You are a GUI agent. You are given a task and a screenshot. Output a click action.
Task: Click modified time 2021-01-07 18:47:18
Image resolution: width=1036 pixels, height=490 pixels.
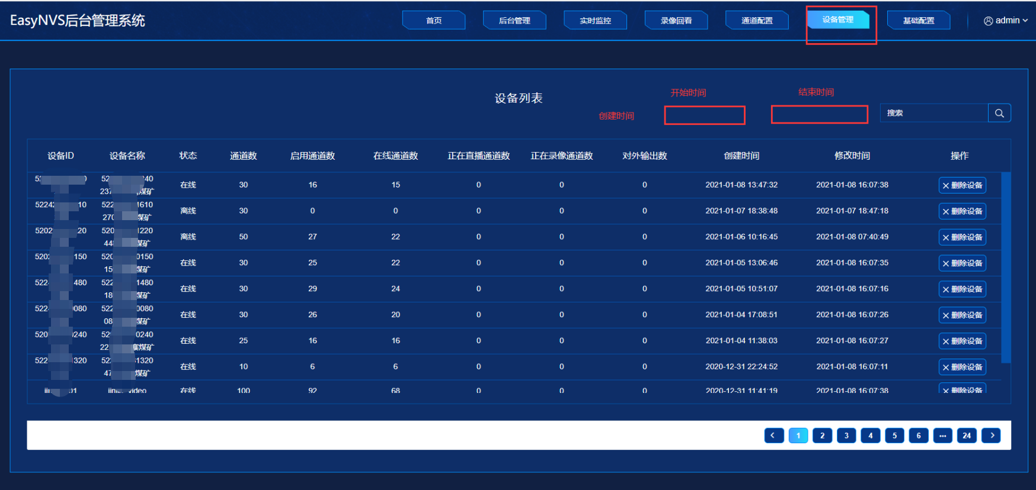click(x=852, y=211)
